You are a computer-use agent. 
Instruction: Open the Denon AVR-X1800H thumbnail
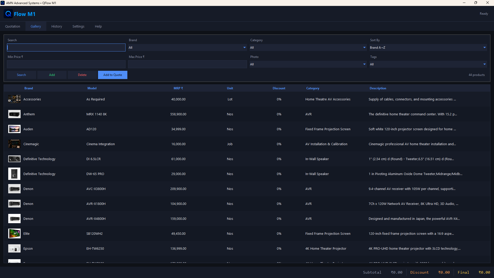[14, 204]
